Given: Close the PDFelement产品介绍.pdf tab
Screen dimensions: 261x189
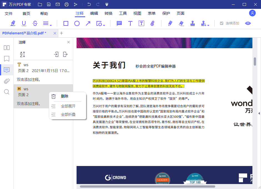Looking at the screenshot, I should [55, 33].
